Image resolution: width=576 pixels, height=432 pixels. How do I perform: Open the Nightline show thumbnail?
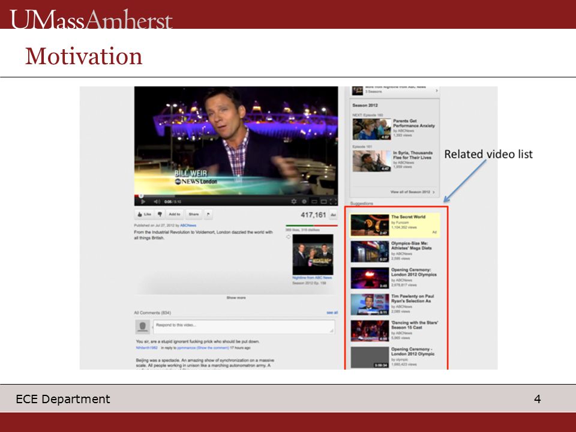(313, 254)
